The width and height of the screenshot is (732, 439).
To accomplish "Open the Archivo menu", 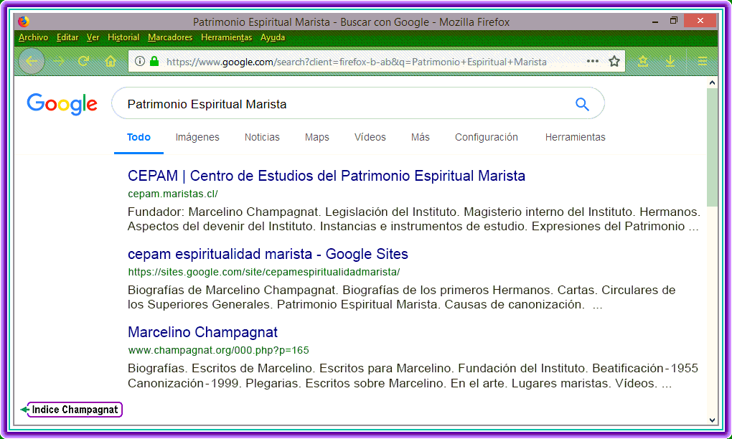I will pyautogui.click(x=33, y=37).
